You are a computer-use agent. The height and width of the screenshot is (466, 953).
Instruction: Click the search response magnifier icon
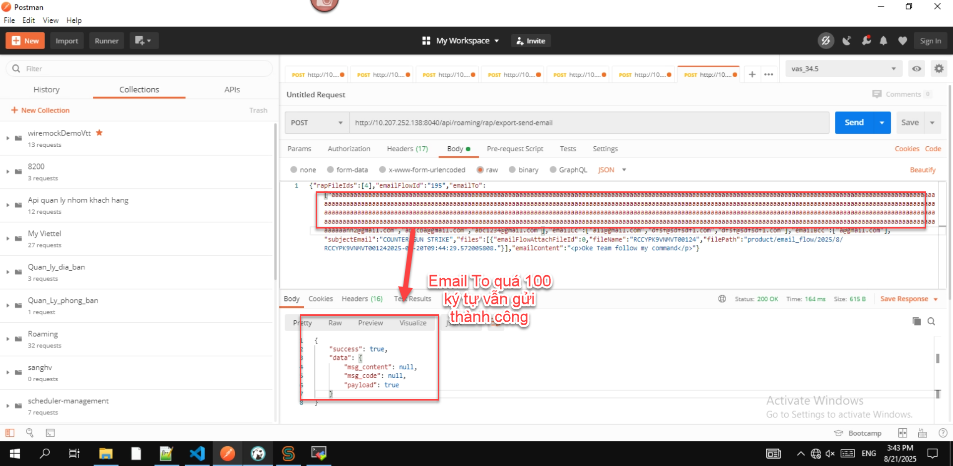click(931, 322)
